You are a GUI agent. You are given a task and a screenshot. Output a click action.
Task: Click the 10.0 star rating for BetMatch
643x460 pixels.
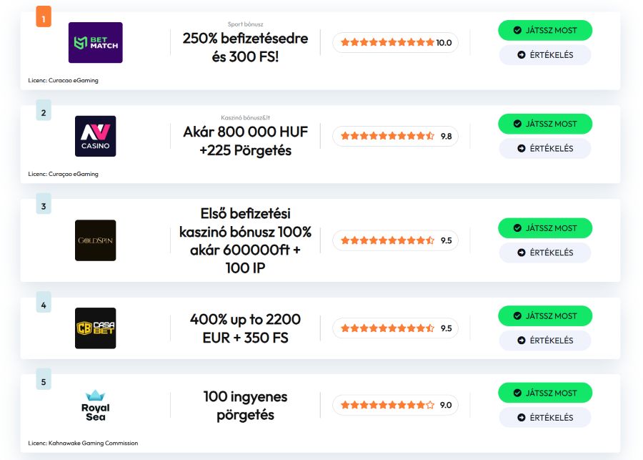[395, 43]
